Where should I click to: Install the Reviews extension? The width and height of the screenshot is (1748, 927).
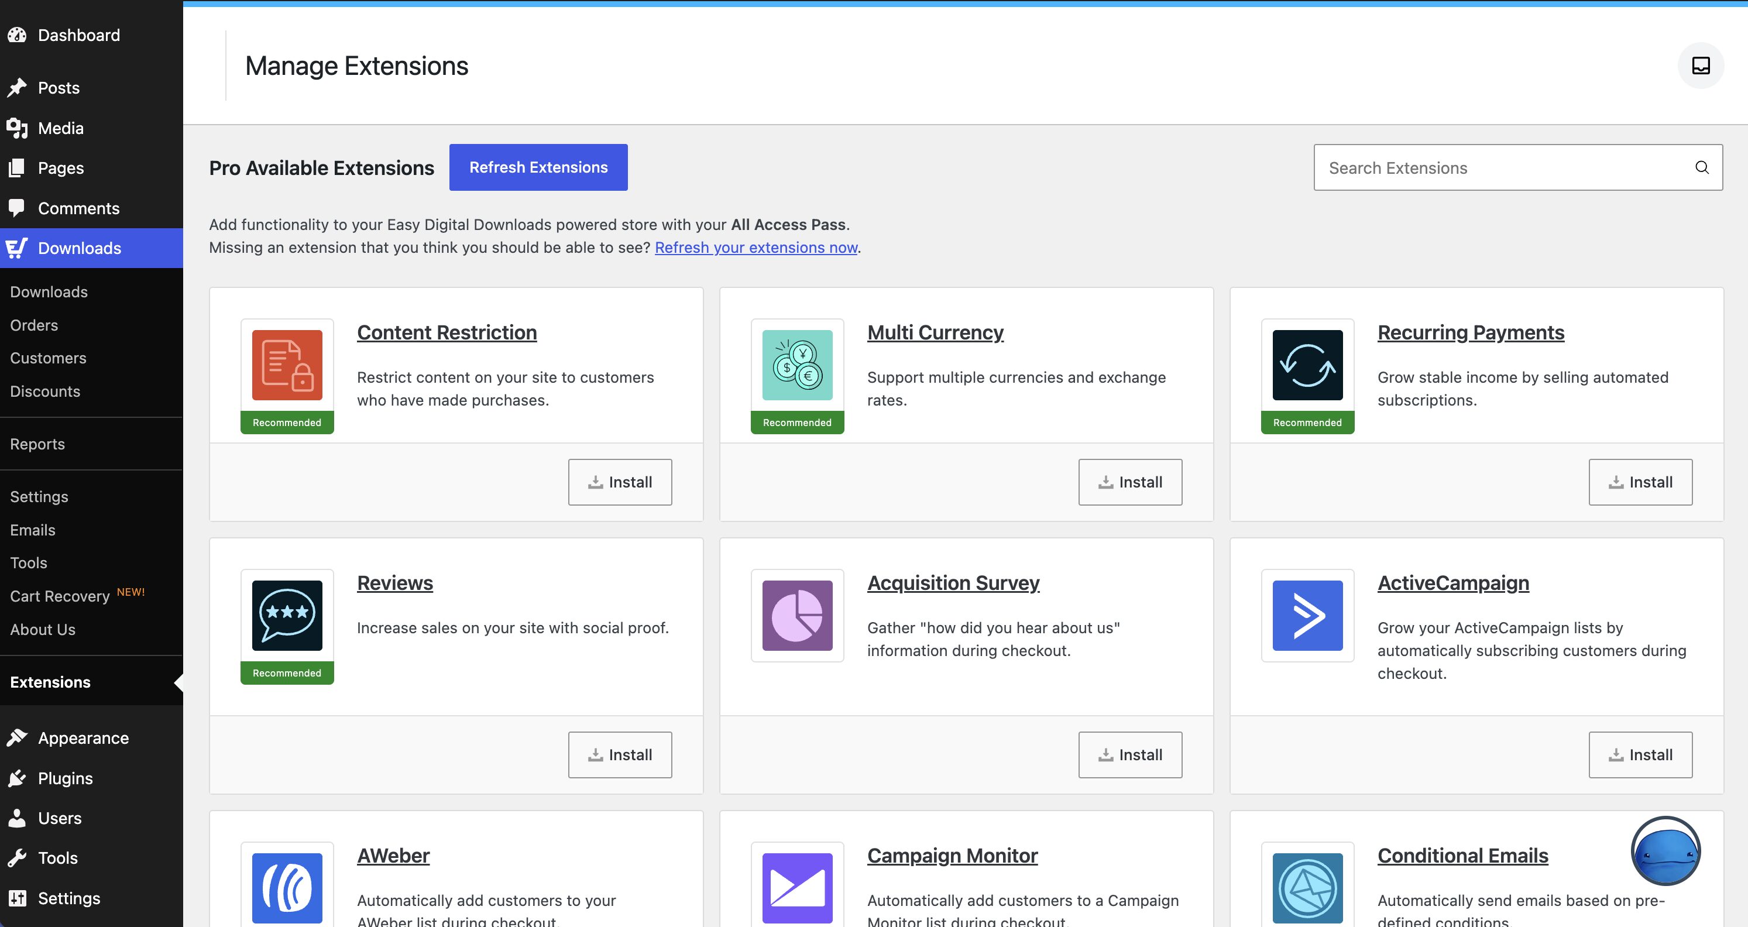(x=620, y=754)
